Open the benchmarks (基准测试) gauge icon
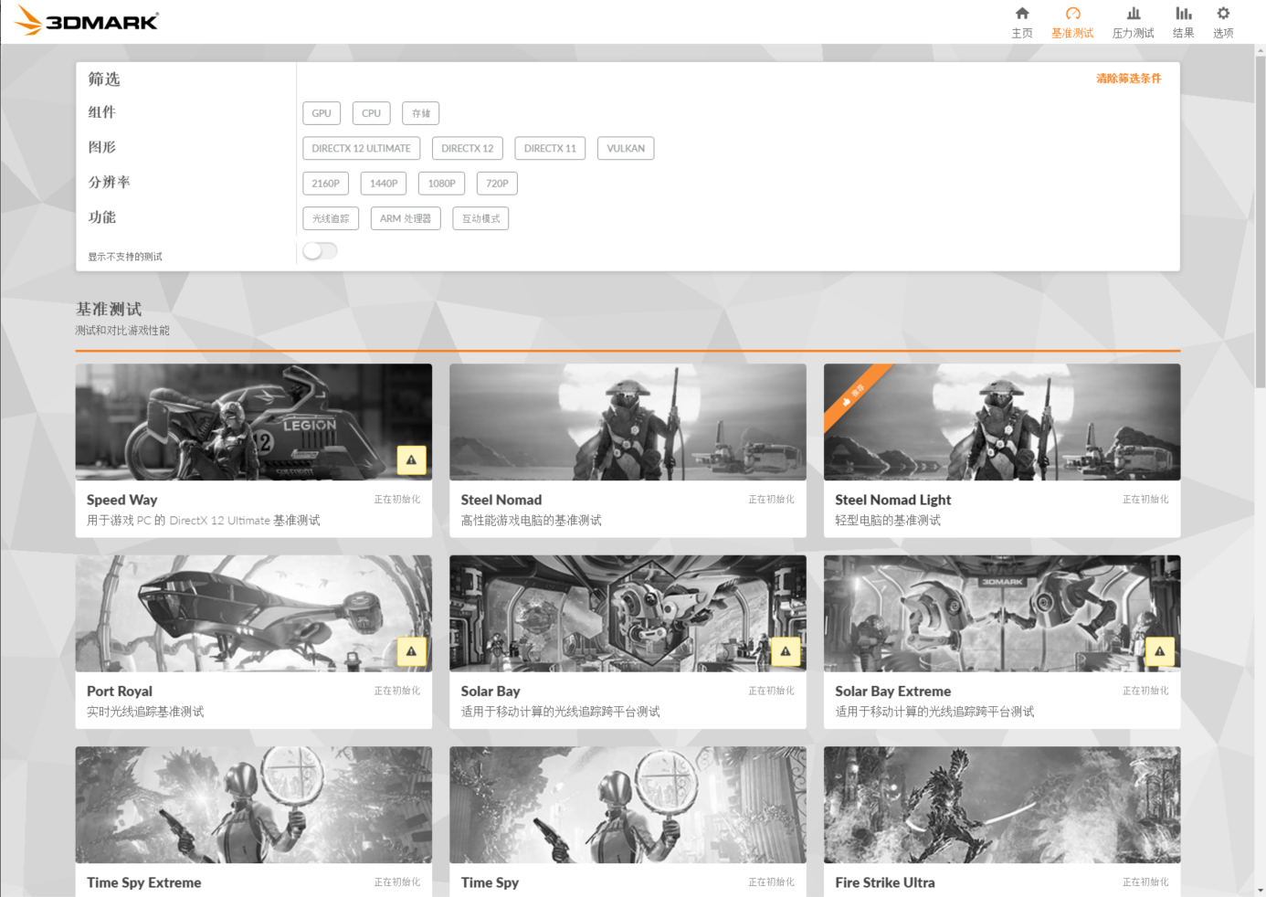Image resolution: width=1266 pixels, height=897 pixels. click(1072, 14)
